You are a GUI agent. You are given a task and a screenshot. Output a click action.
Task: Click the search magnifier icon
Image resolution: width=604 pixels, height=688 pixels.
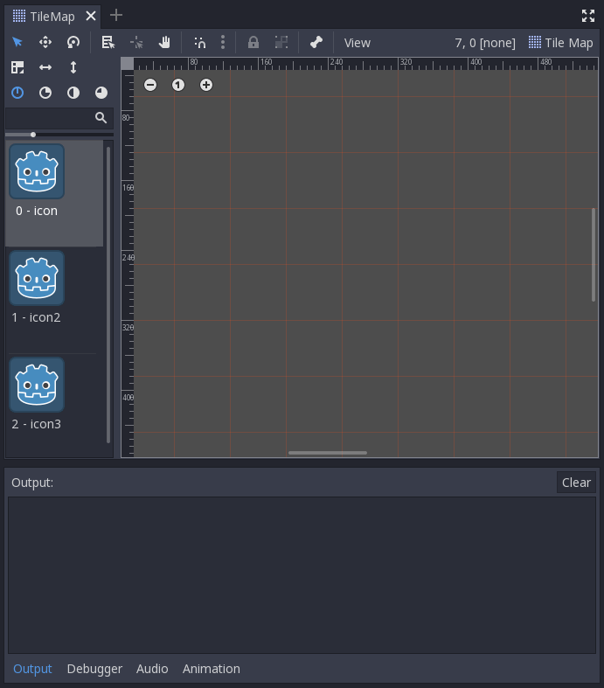101,118
